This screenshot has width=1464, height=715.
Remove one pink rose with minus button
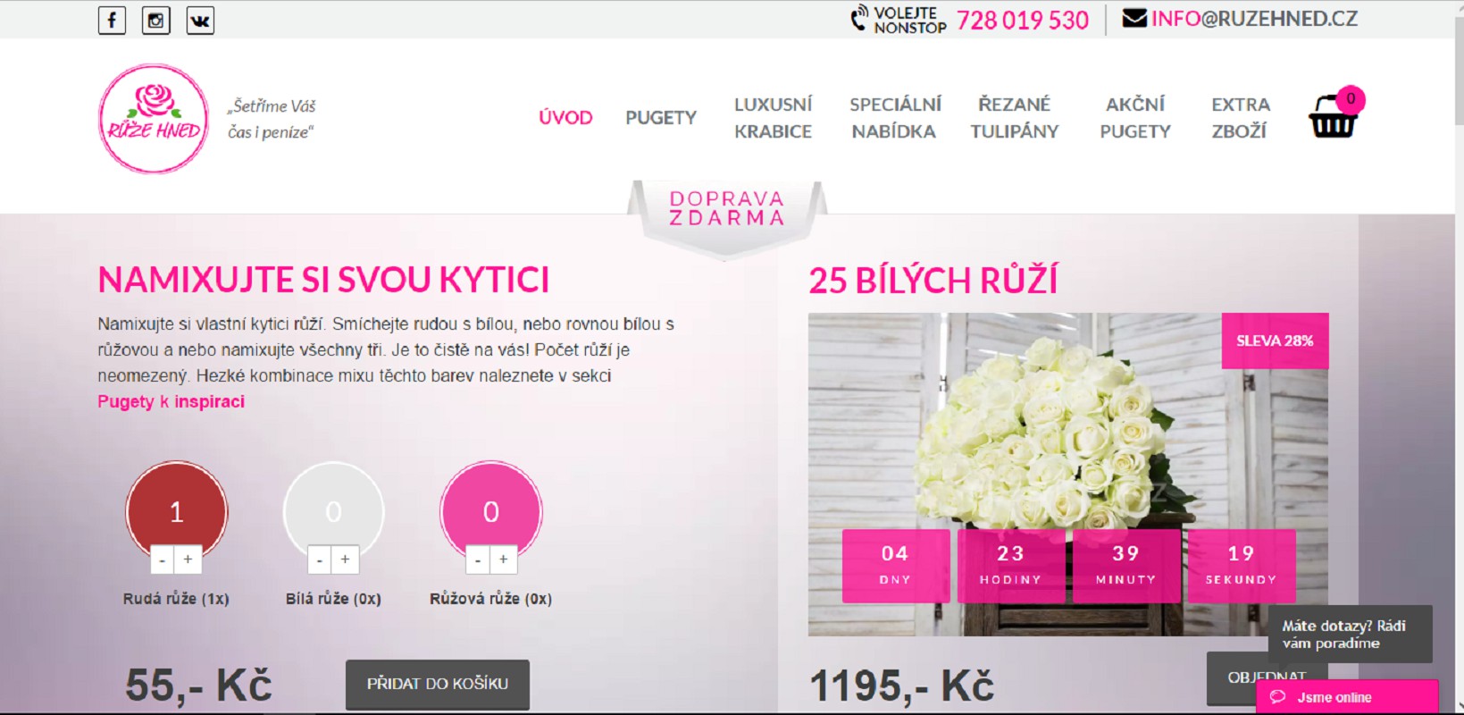tap(478, 559)
